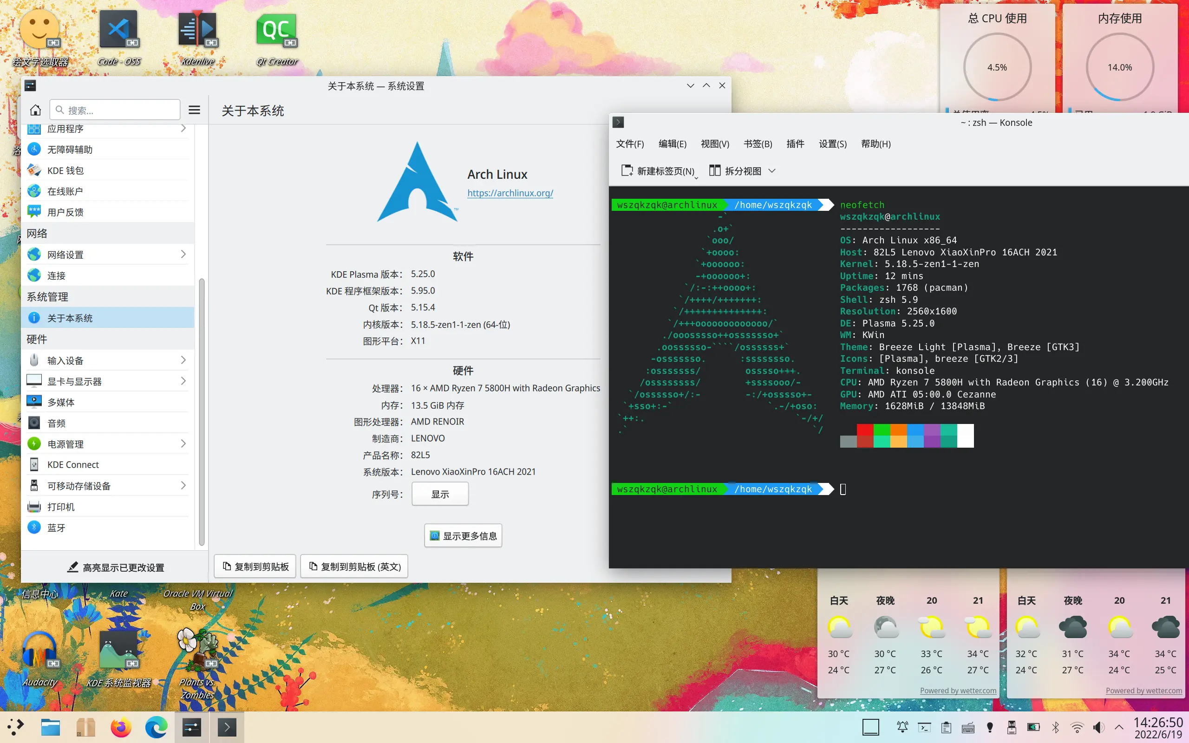
Task: Open the Konsole window icon menu
Action: [619, 122]
